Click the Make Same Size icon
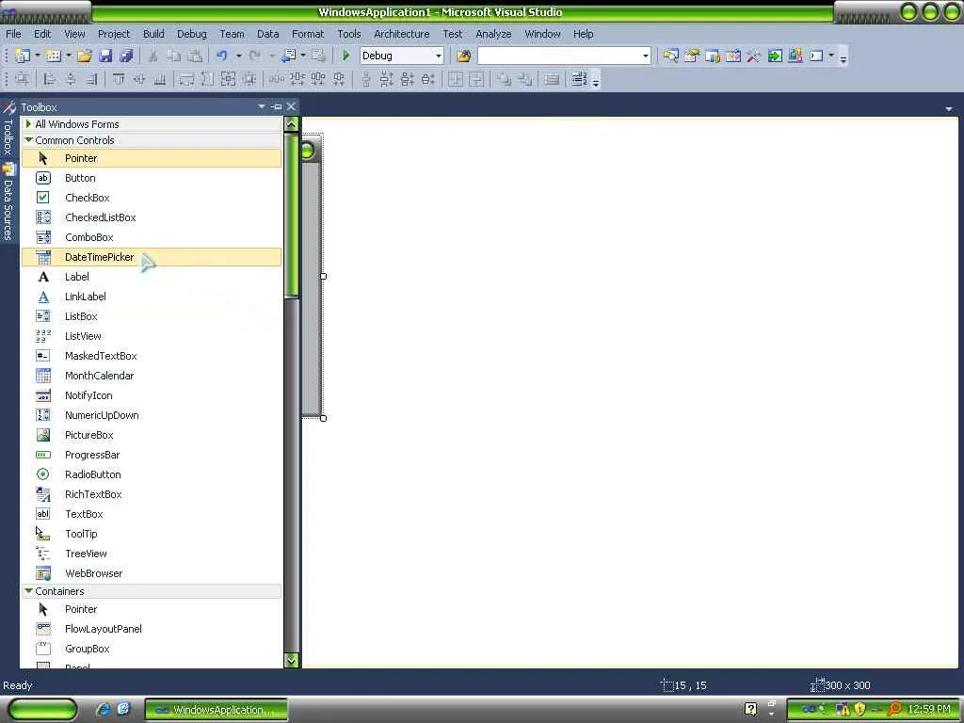 click(x=228, y=79)
